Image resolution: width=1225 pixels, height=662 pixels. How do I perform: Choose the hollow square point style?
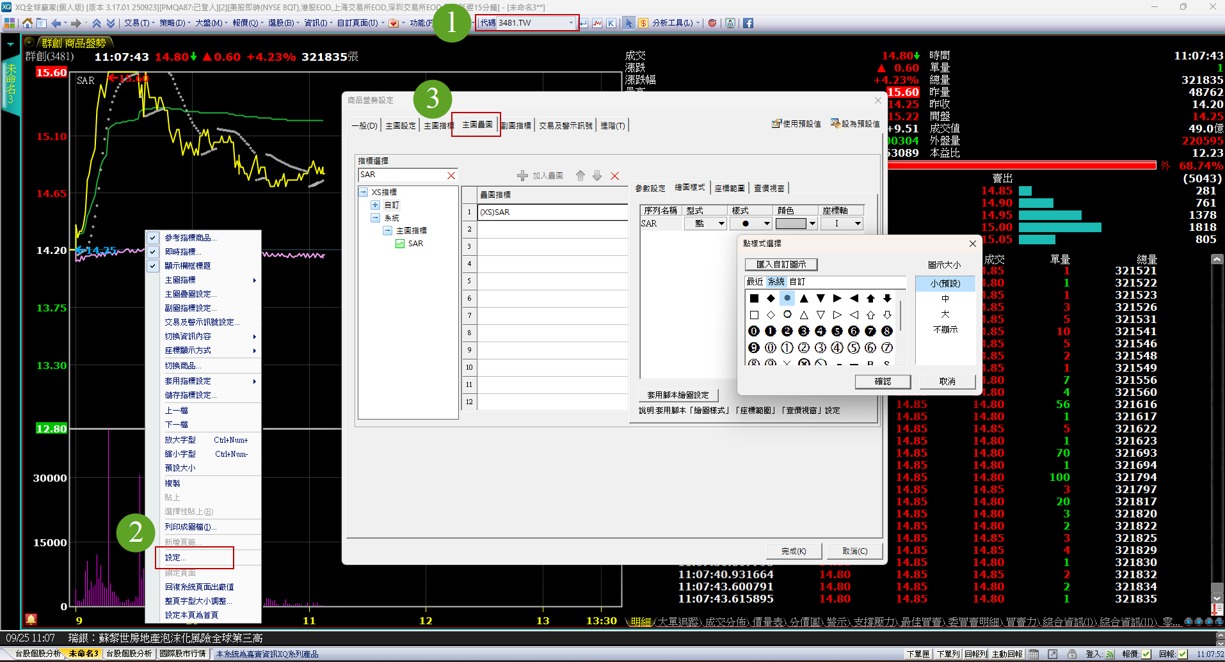pos(754,315)
